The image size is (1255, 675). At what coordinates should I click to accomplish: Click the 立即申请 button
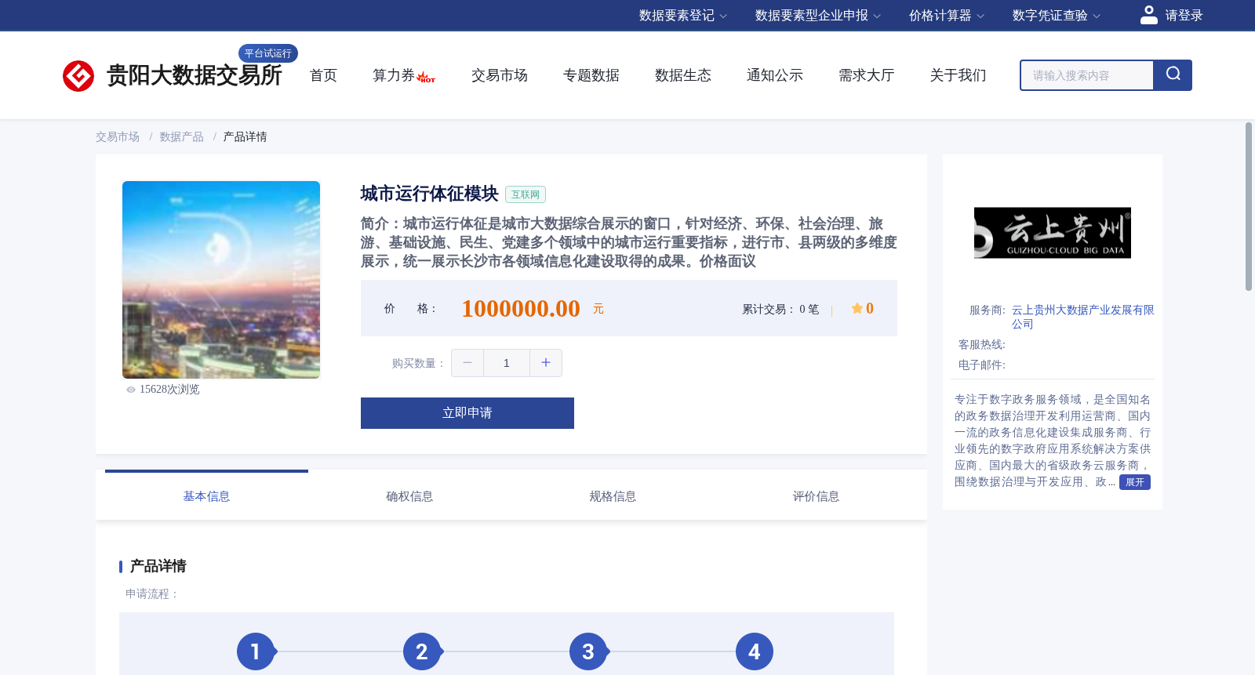coord(467,413)
